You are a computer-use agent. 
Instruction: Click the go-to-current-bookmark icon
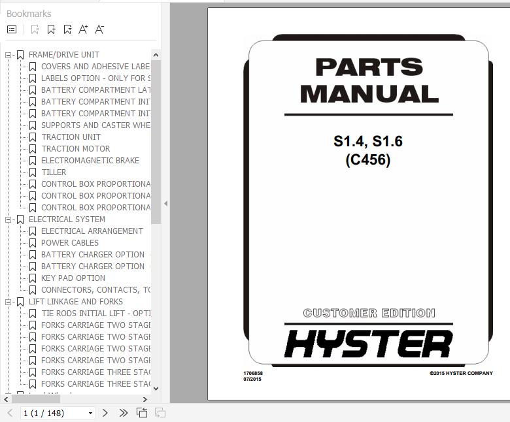pos(67,29)
